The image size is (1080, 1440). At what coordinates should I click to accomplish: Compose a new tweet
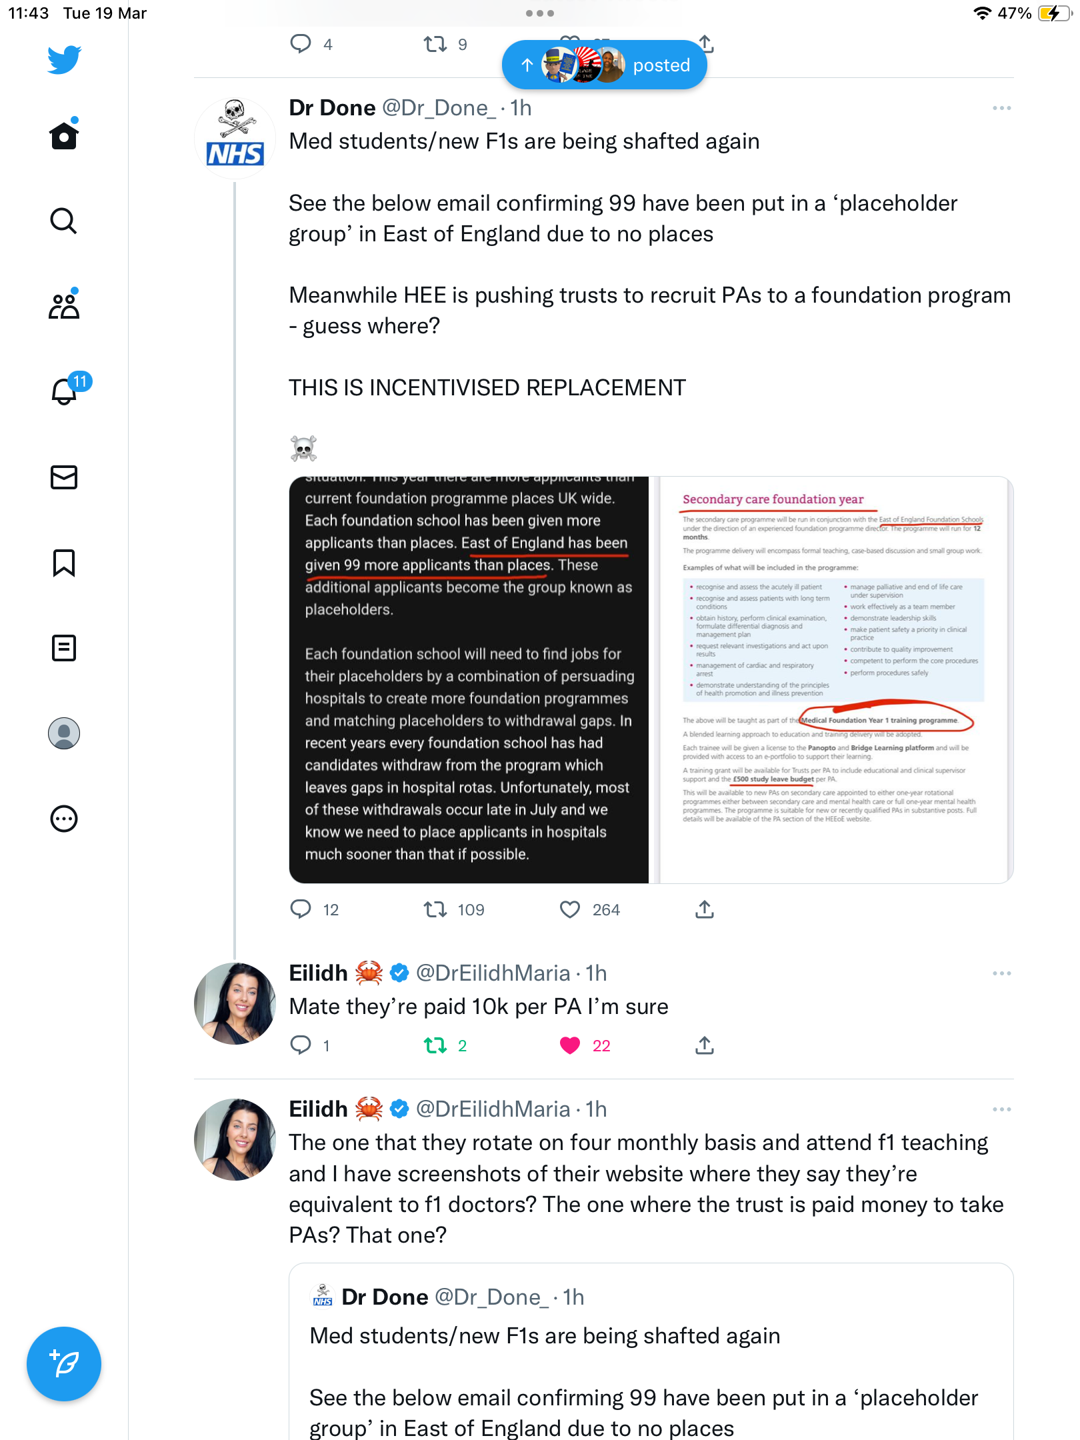pyautogui.click(x=64, y=1364)
